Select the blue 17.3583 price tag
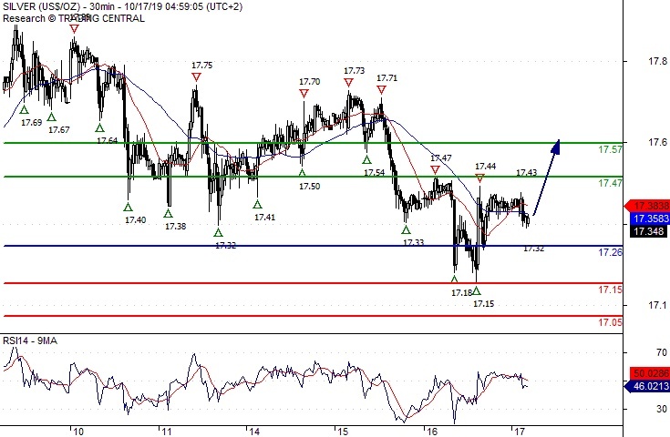Viewport: 670px width, 437px height. tap(647, 218)
